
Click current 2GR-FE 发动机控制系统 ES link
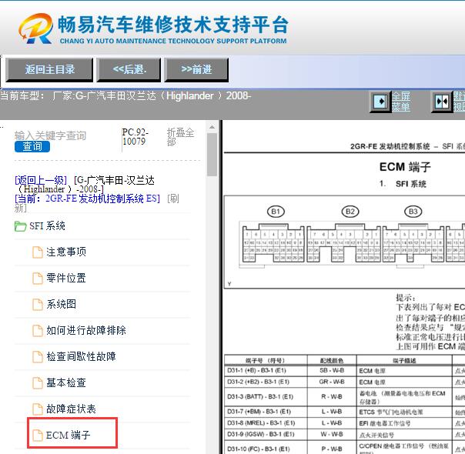pos(88,199)
